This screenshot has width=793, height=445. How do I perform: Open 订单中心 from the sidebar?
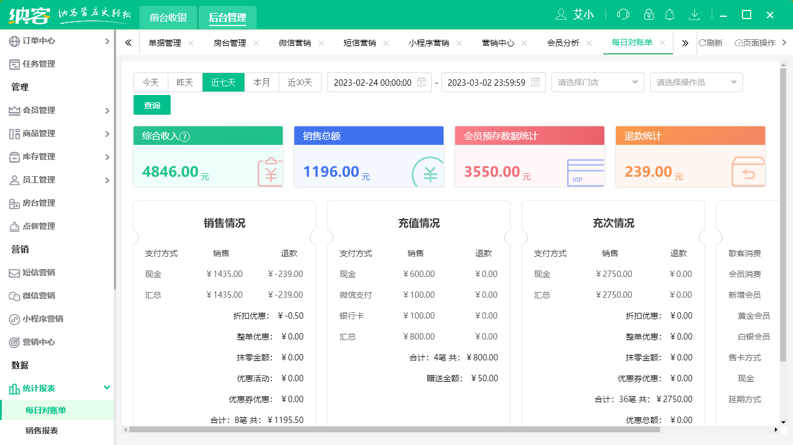[41, 41]
